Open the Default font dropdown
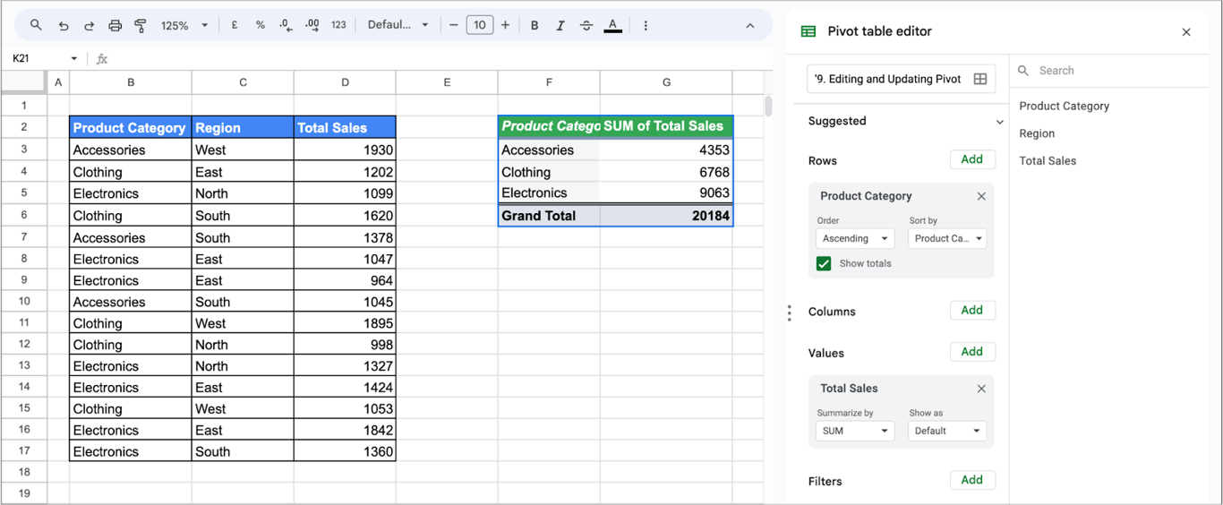The height and width of the screenshot is (505, 1223). click(398, 25)
